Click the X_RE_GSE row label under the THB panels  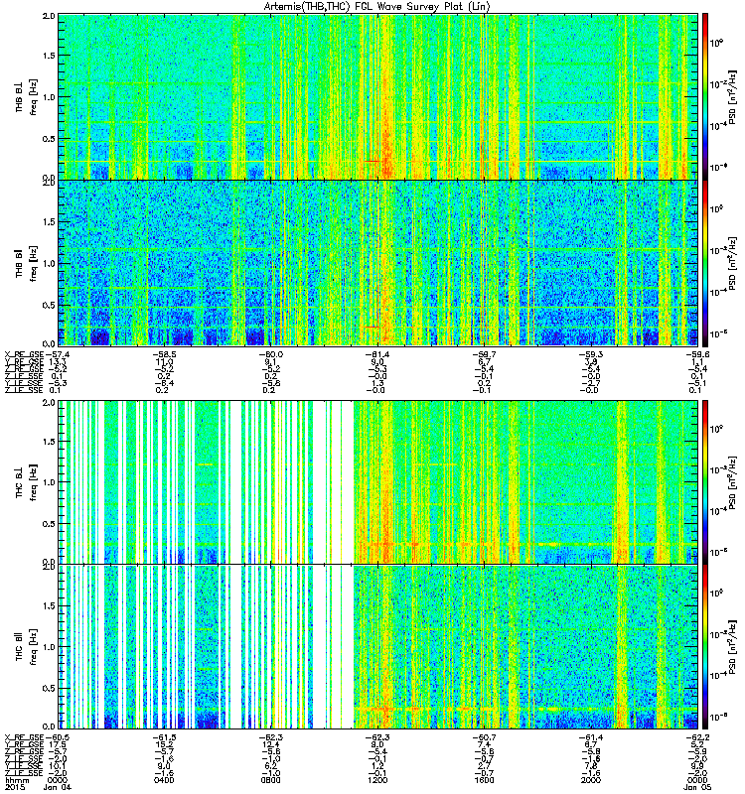[x=24, y=354]
